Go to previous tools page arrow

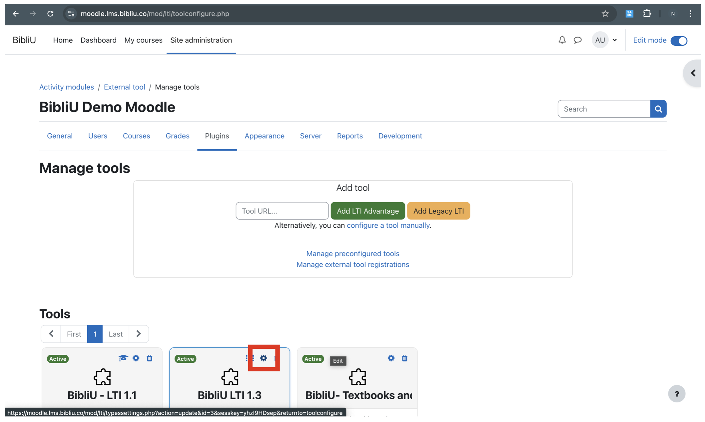[51, 334]
